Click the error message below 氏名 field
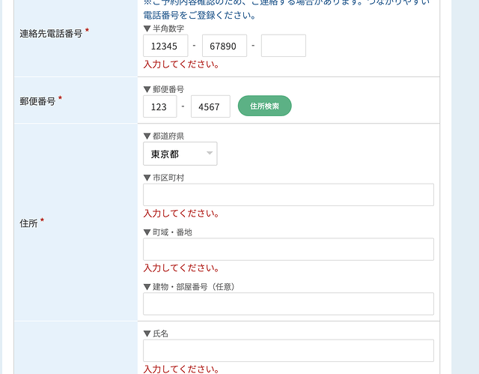This screenshot has height=374, width=479. 181,369
